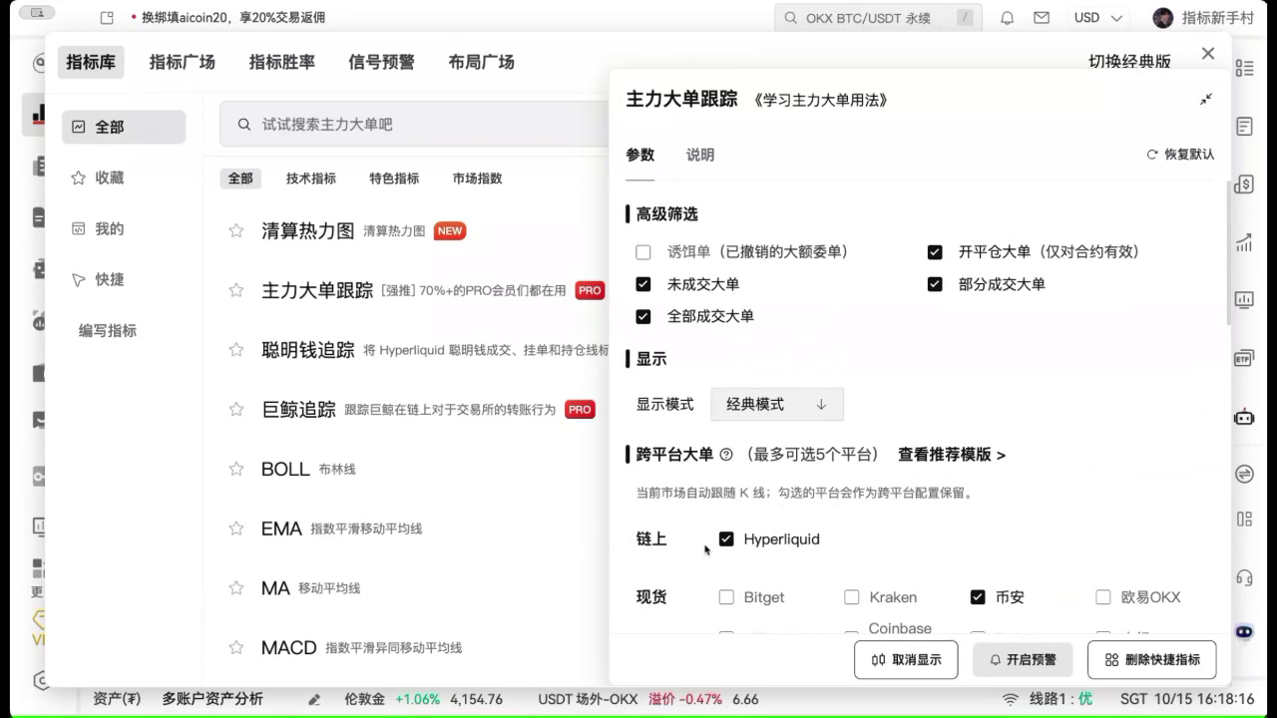Viewport: 1277px width, 718px height.
Task: Click the headset support icon
Action: (x=1244, y=576)
